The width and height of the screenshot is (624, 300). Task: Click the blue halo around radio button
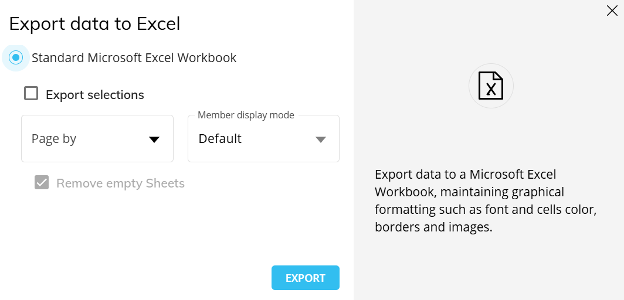click(x=16, y=57)
